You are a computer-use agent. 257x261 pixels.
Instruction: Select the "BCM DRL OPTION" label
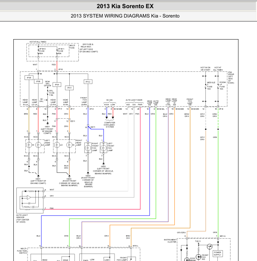click(47, 83)
